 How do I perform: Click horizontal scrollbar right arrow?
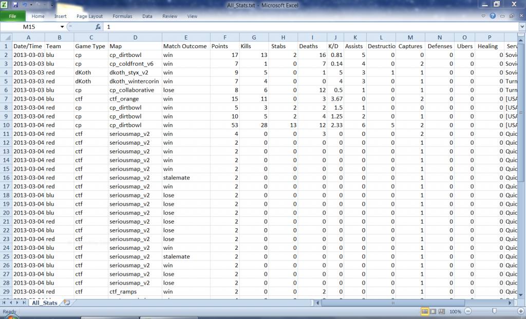[510, 303]
